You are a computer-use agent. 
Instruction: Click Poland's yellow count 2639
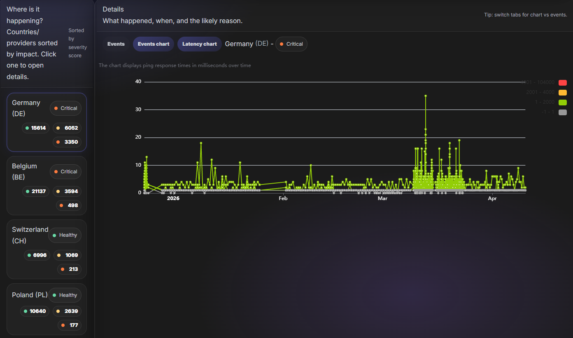(67, 311)
